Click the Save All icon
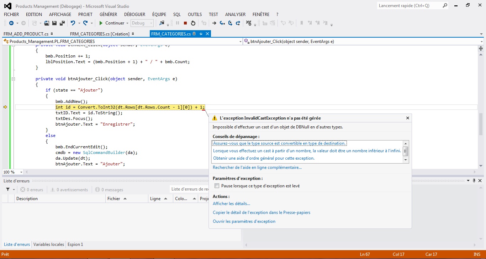Image resolution: width=486 pixels, height=259 pixels. tap(62, 23)
